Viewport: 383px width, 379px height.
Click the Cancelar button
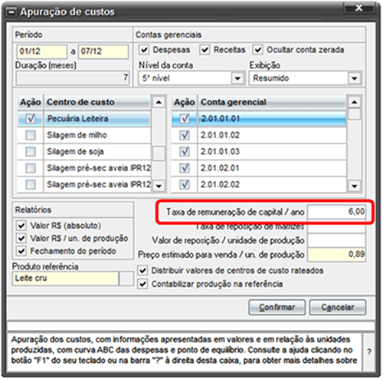coord(338,308)
